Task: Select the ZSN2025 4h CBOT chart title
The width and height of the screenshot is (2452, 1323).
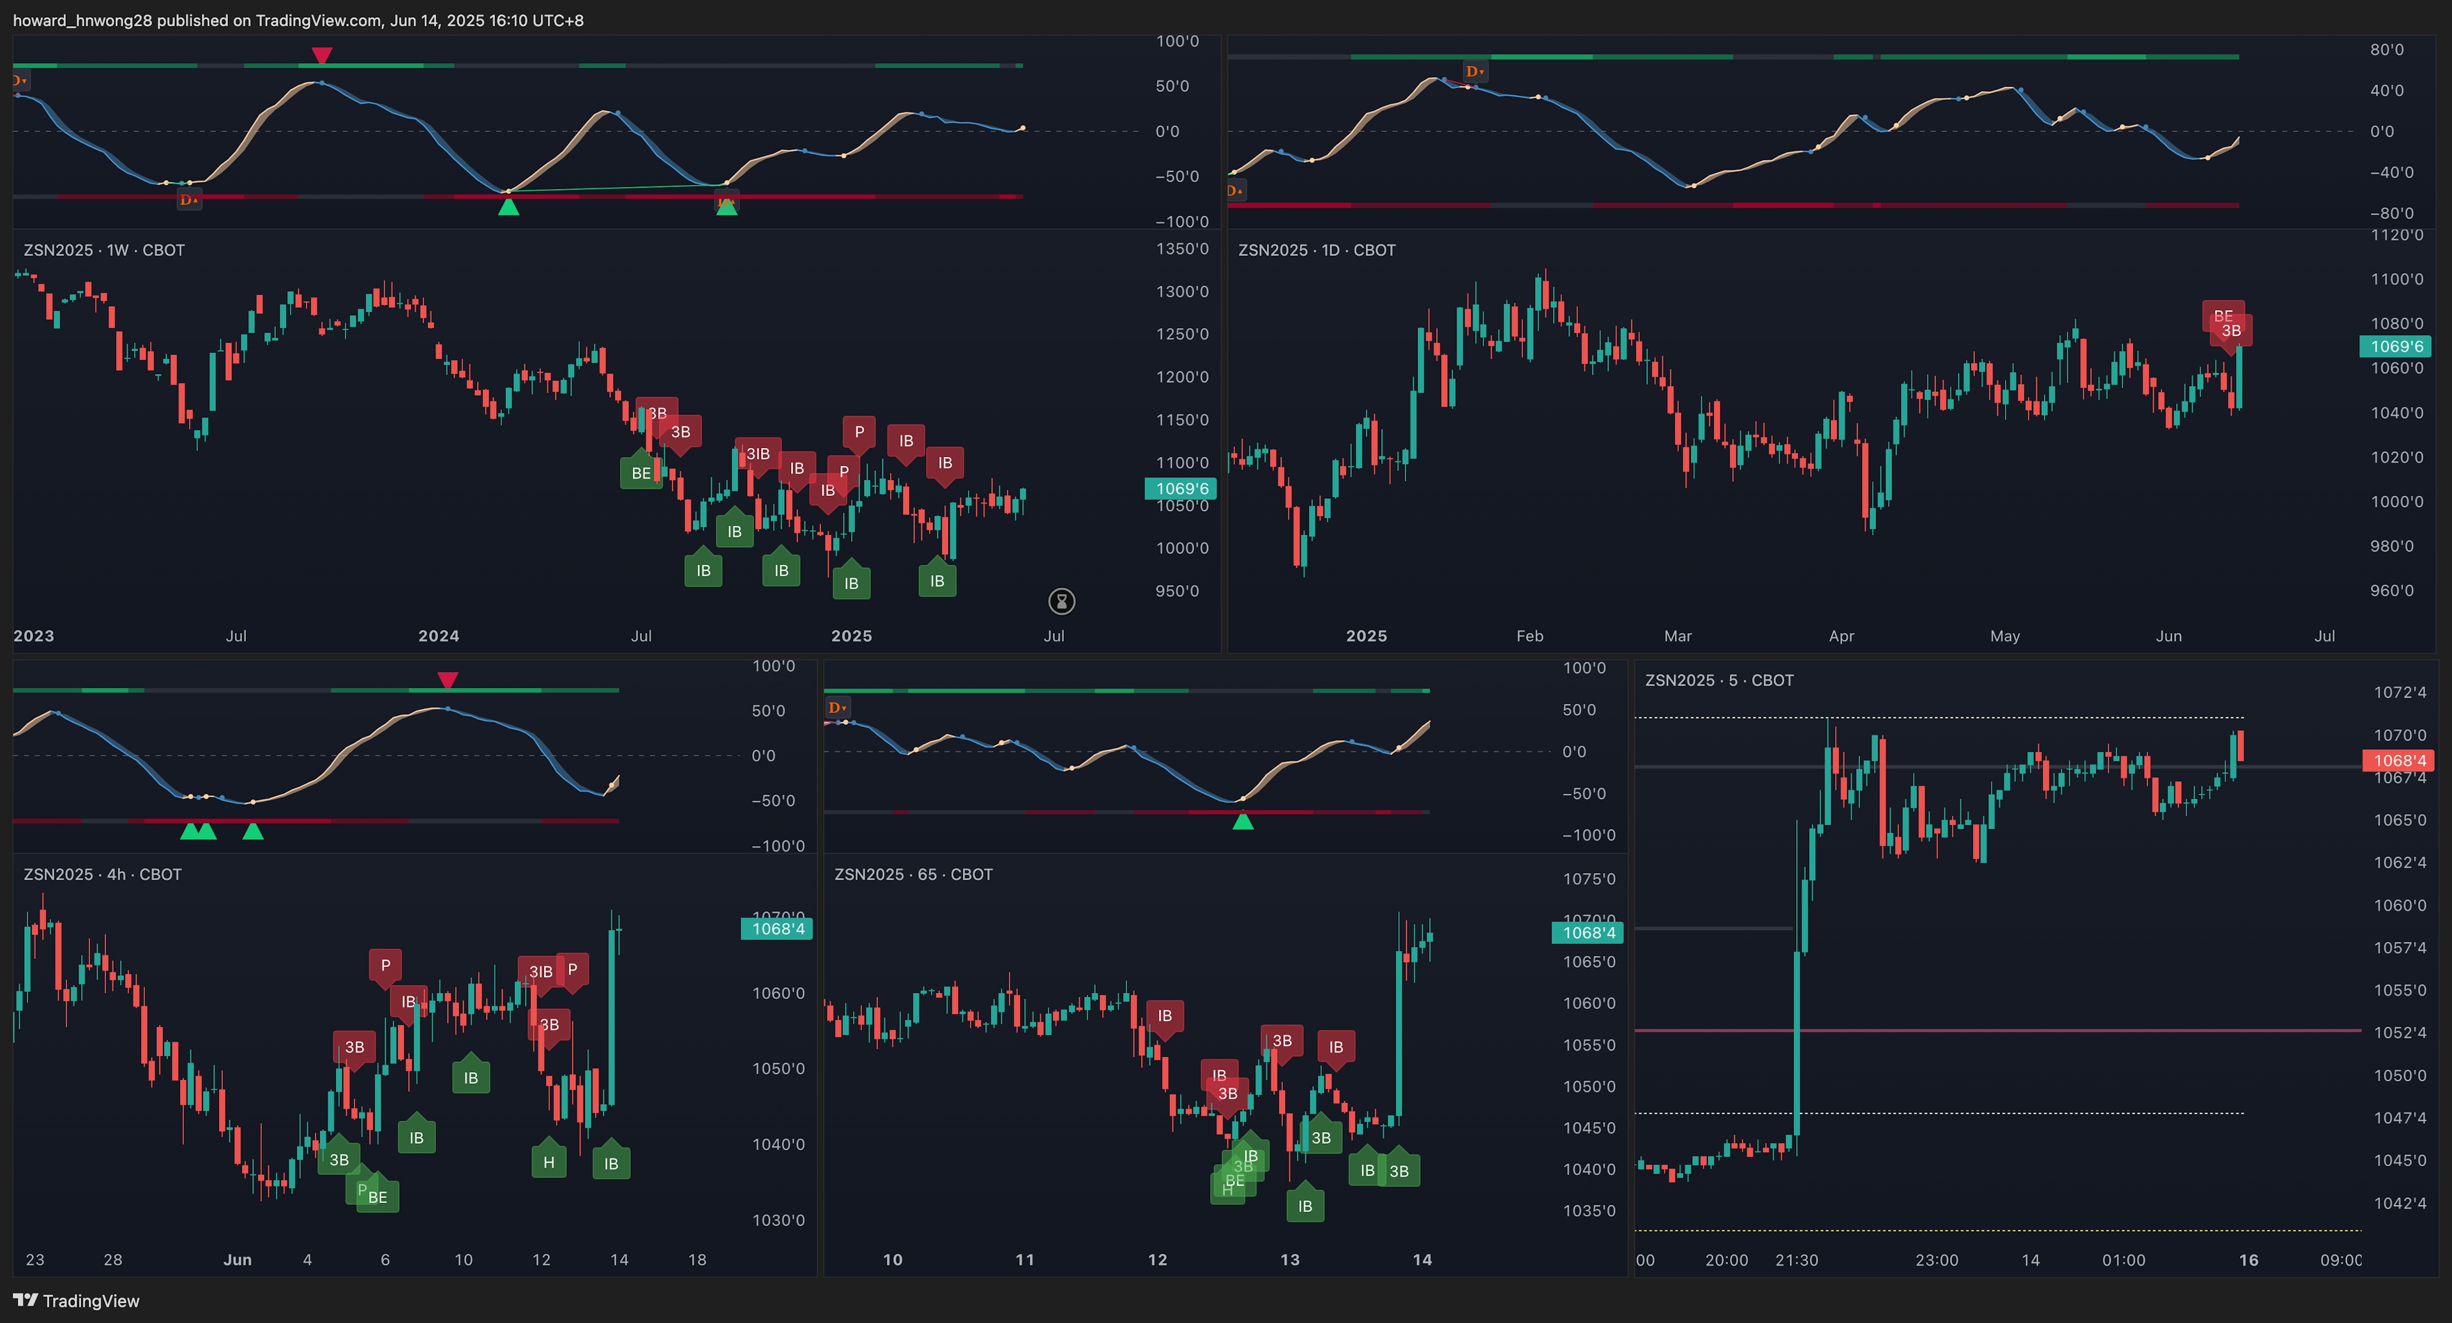Action: click(x=102, y=874)
